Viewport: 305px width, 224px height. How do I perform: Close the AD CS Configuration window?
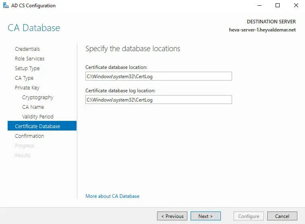[x=296, y=6]
